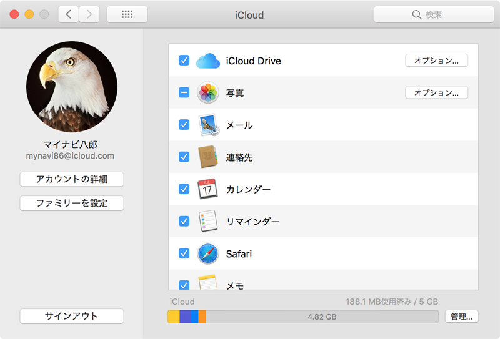Click the purple storage bar segment
Screen dimensions: 500x339
tap(185, 317)
